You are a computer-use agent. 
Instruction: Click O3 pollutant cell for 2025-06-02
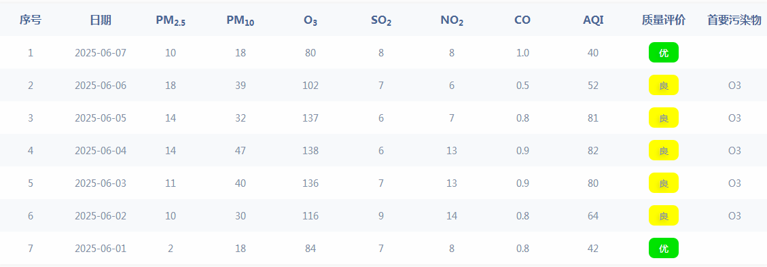coord(734,215)
